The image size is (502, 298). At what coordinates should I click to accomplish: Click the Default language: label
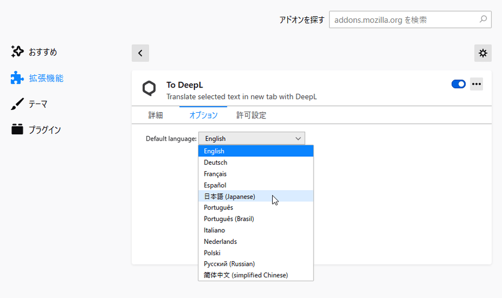pos(171,138)
